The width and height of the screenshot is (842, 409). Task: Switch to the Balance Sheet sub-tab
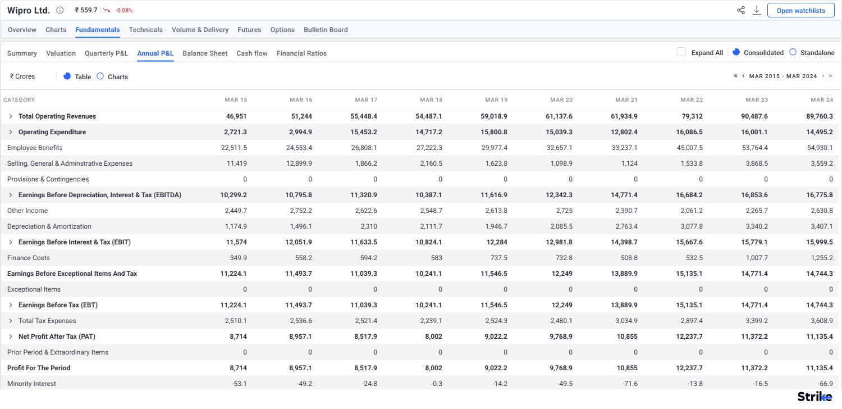[x=205, y=53]
